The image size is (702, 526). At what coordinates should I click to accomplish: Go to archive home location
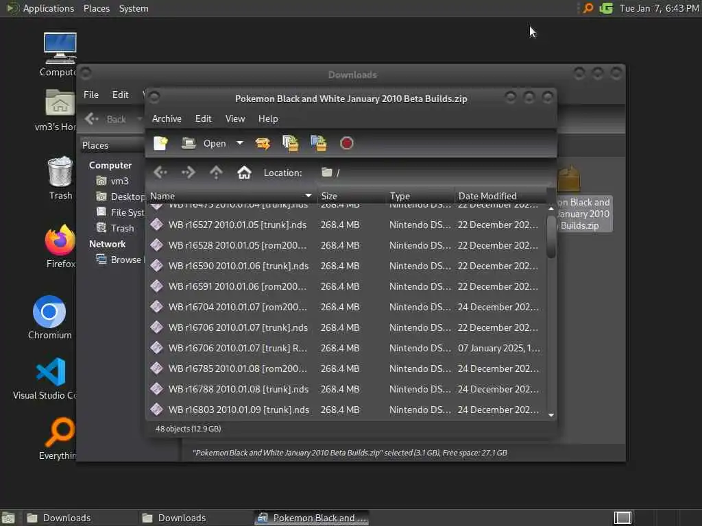244,172
